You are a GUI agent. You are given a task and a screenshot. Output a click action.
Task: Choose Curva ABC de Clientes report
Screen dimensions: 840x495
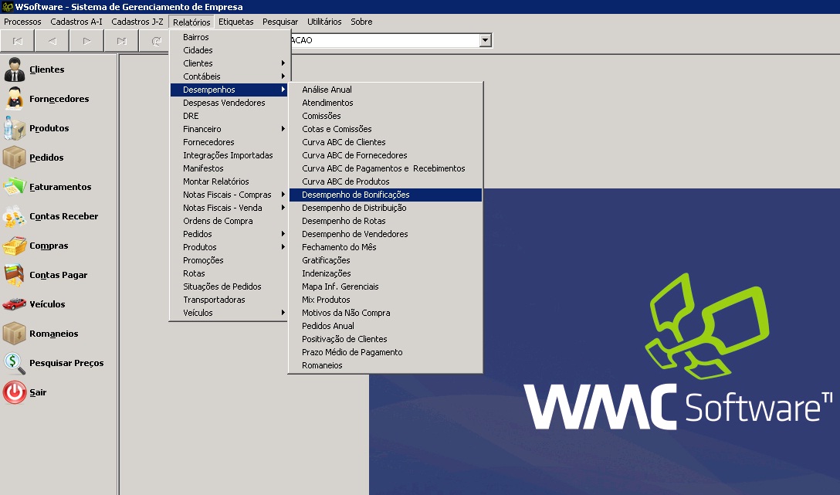click(x=344, y=142)
